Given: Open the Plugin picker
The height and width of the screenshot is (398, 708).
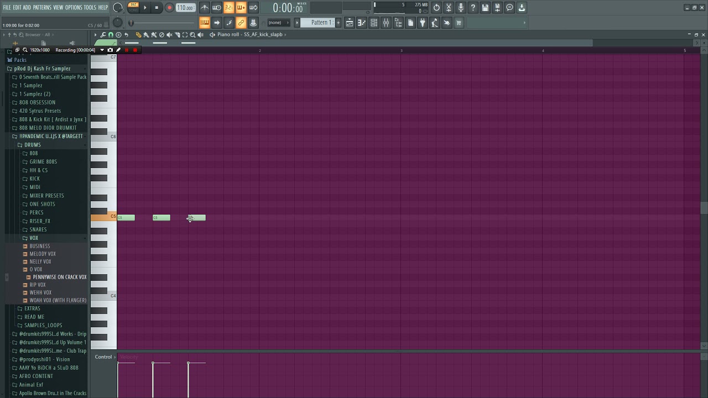Looking at the screenshot, I should [423, 23].
